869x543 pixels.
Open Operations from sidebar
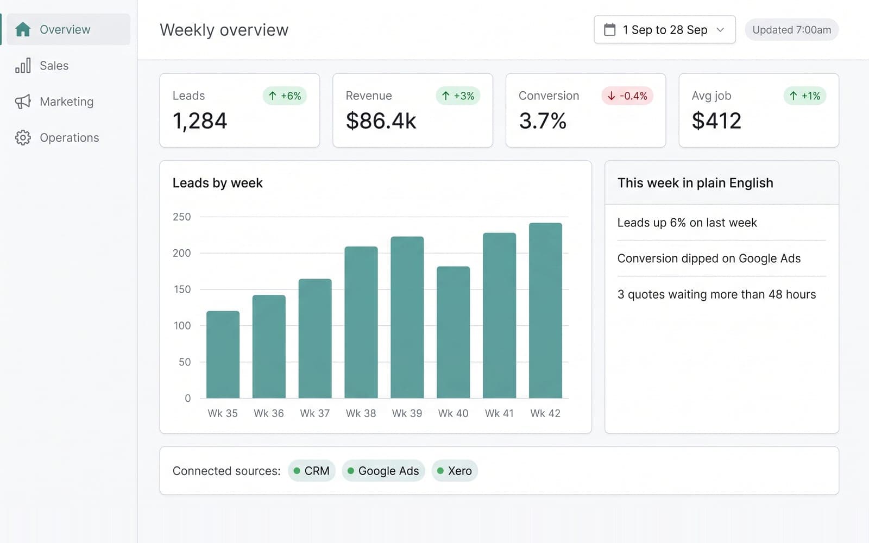(68, 137)
